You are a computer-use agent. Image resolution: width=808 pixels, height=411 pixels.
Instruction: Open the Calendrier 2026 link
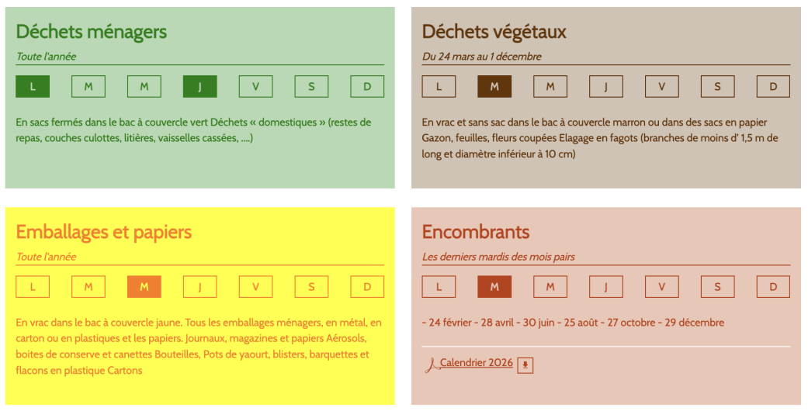pos(476,363)
